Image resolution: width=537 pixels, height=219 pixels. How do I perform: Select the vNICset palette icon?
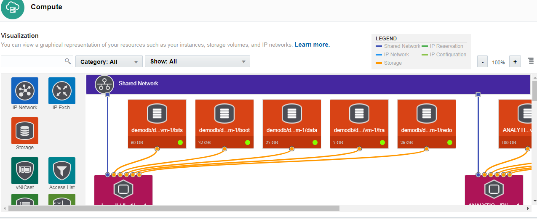[25, 171]
